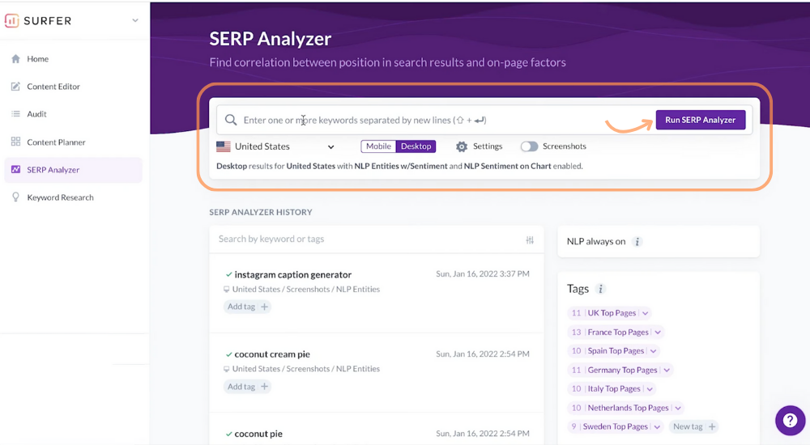Select France Top Pages tag
The image size is (810, 445).
tap(618, 332)
